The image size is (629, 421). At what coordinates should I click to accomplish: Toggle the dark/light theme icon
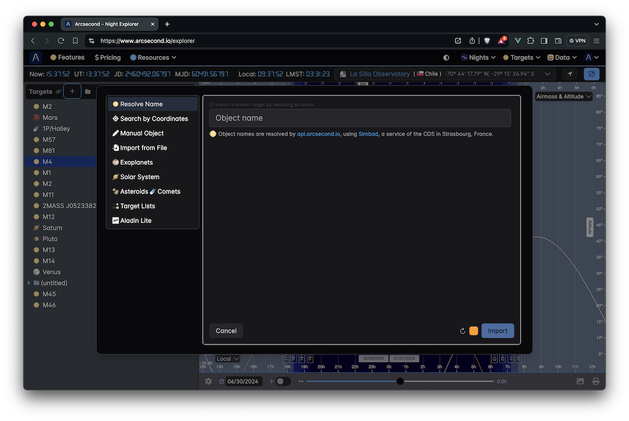point(446,58)
